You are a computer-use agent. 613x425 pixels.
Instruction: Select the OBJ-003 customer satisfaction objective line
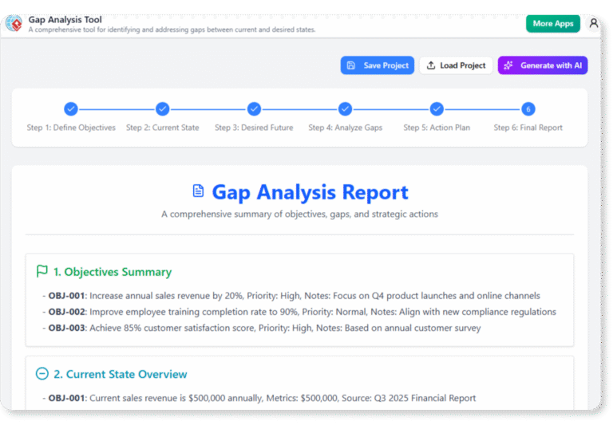pyautogui.click(x=262, y=328)
